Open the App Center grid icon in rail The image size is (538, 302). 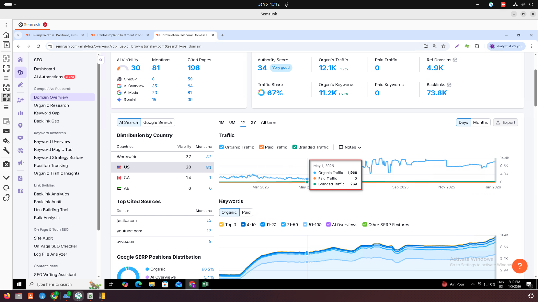point(20,191)
